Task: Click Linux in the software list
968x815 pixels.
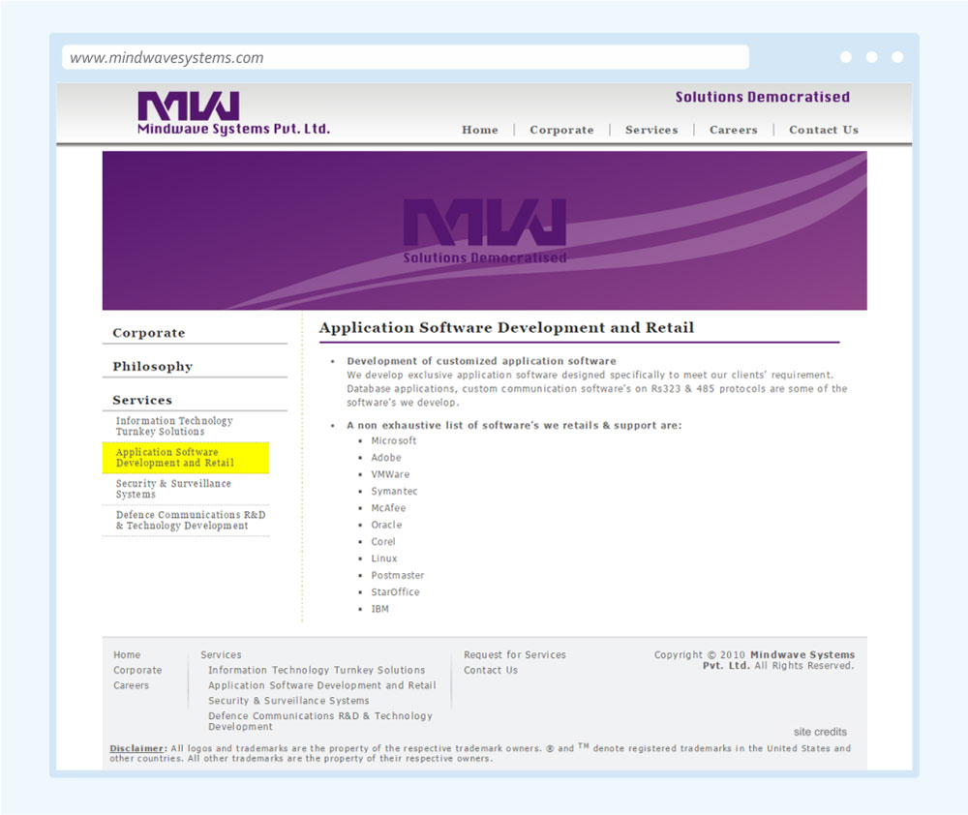Action: 384,558
